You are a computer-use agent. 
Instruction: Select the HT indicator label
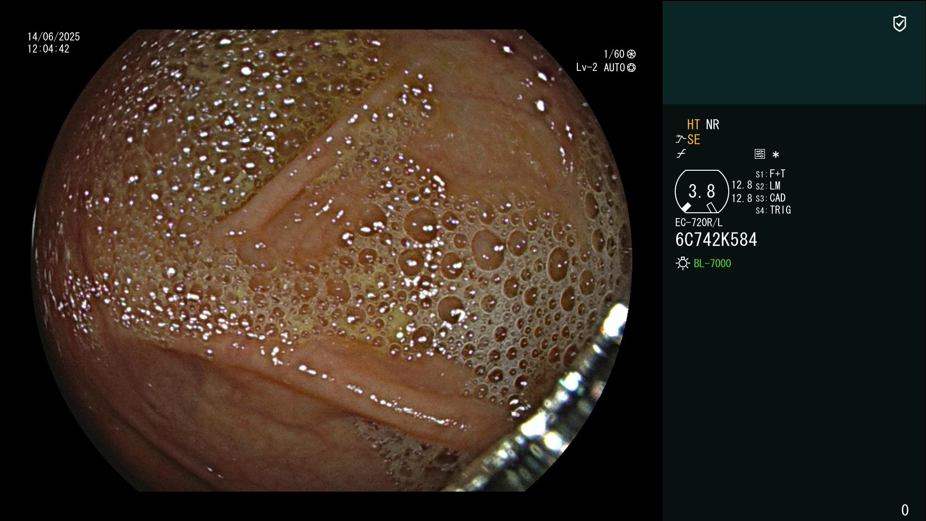point(694,125)
